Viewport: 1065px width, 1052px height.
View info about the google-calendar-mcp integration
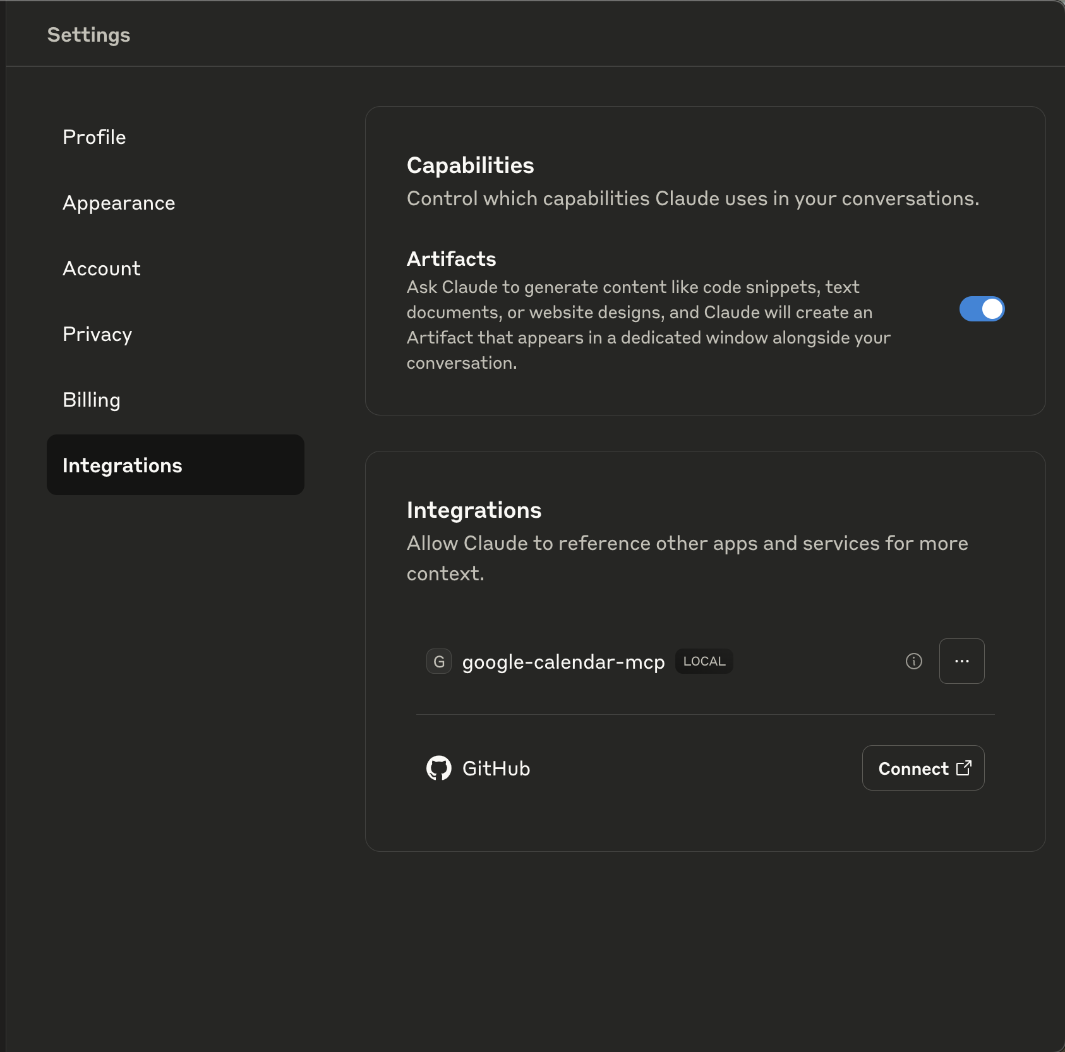(x=913, y=661)
